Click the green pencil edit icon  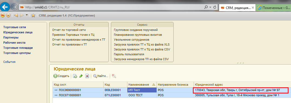[81, 76]
